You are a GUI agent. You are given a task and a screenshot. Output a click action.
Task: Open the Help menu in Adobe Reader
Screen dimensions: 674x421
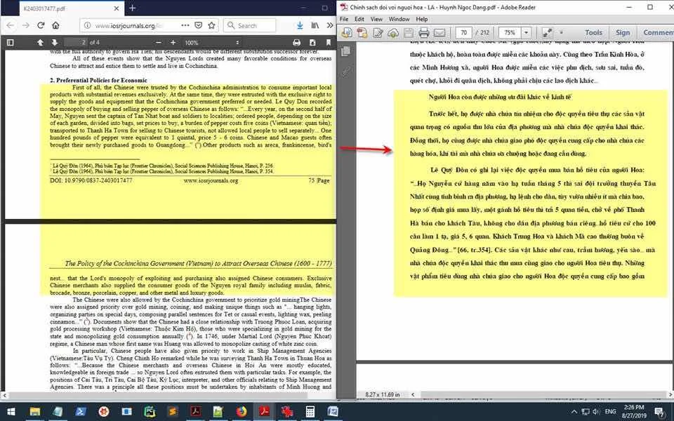point(422,19)
